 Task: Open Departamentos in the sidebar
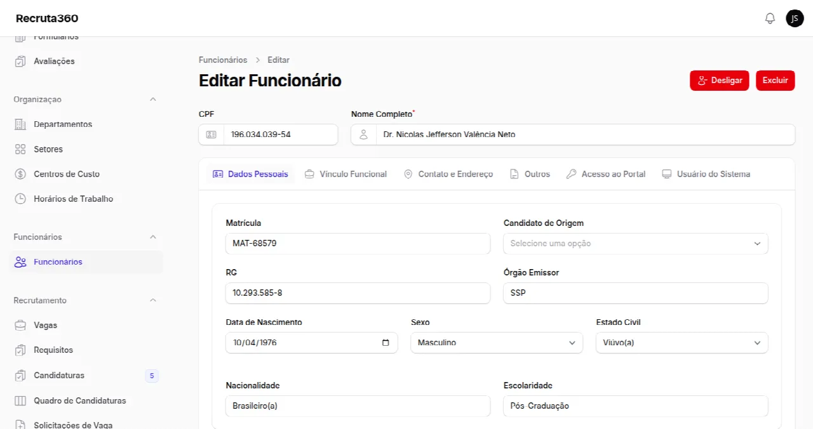86,124
